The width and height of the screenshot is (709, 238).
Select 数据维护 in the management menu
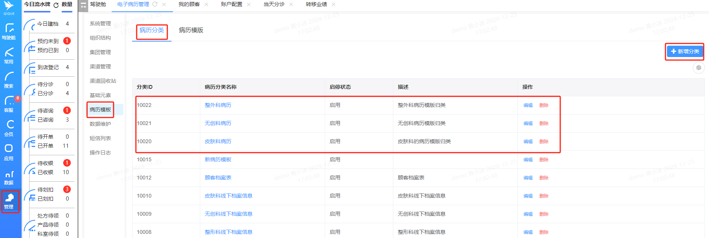coord(100,124)
